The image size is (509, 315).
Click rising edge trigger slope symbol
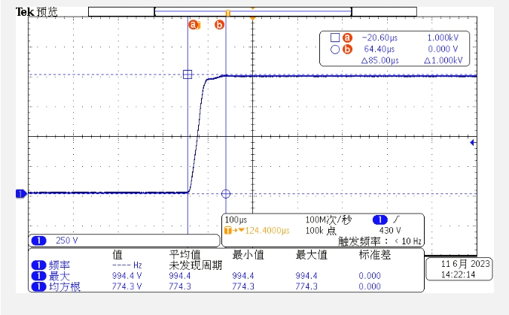396,220
